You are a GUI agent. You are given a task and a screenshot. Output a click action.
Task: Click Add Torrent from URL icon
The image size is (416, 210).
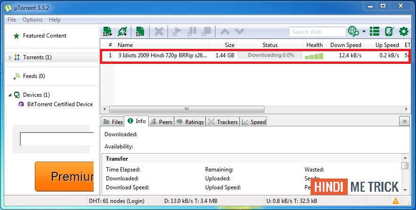(x=122, y=31)
